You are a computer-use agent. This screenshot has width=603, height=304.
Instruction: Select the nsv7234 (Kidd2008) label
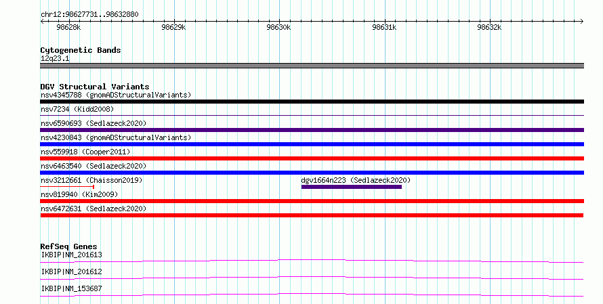77,109
